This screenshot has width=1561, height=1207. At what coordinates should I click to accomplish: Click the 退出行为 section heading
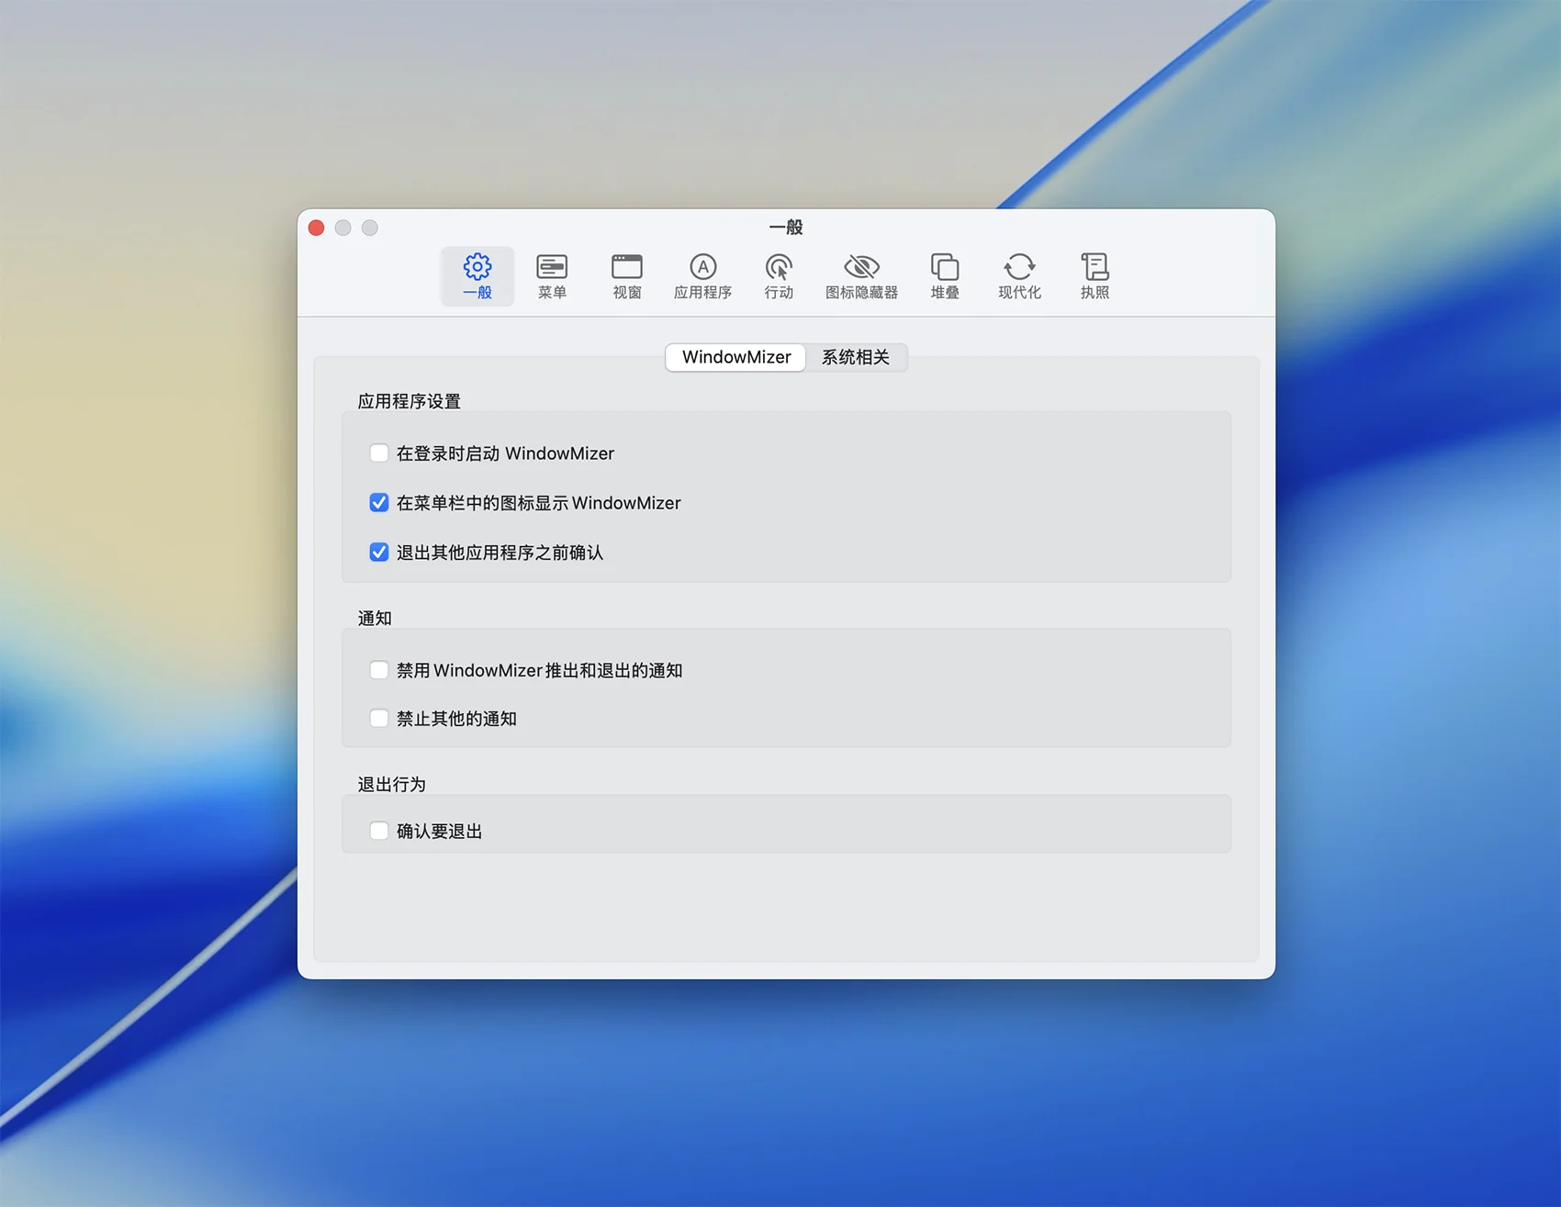click(391, 784)
